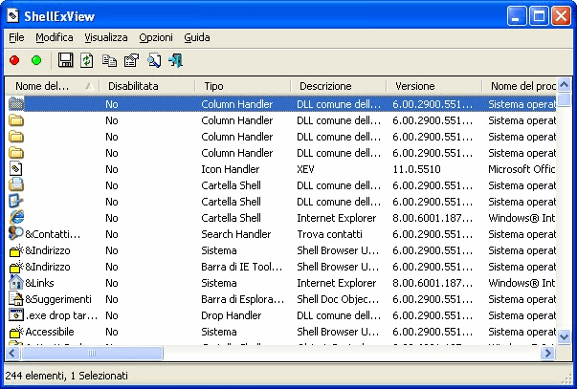This screenshot has width=577, height=389.
Task: Click the red disable selected items icon
Action: point(14,60)
